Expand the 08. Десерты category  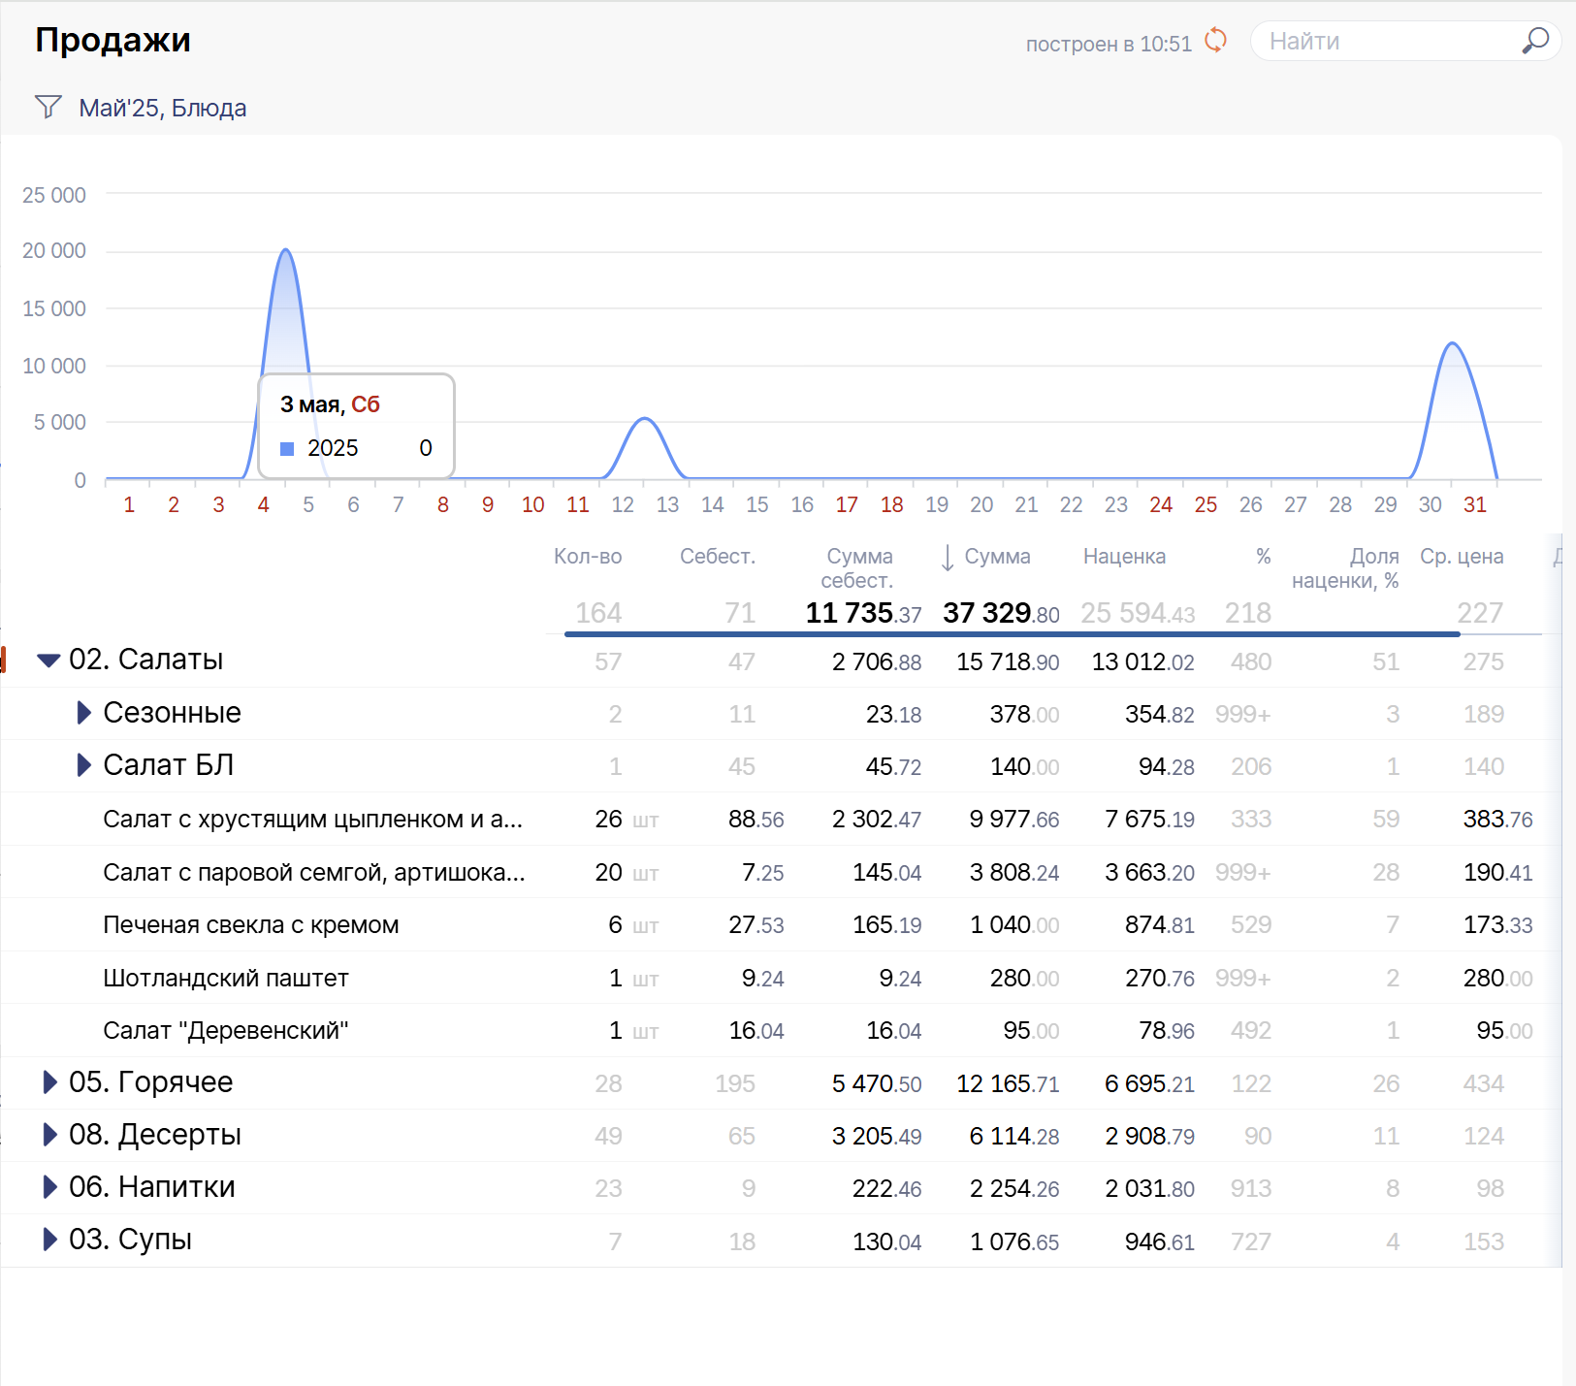coord(49,1135)
